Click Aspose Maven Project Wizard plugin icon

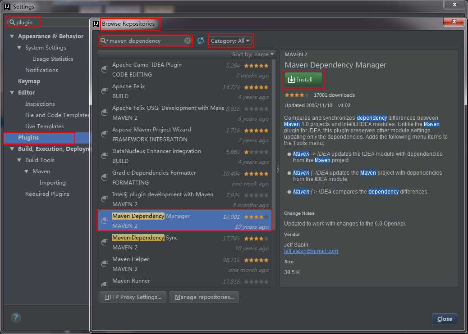[105, 135]
